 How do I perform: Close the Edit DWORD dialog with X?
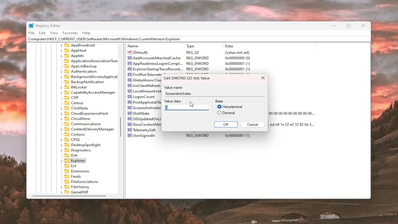click(263, 78)
